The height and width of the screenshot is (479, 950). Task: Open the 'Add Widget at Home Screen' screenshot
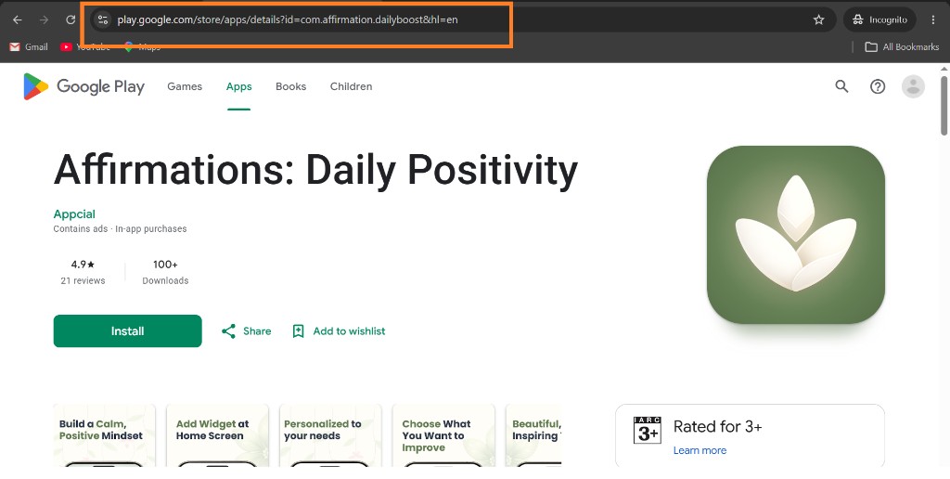point(217,435)
